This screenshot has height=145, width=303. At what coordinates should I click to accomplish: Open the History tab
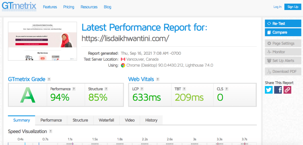[151, 120]
